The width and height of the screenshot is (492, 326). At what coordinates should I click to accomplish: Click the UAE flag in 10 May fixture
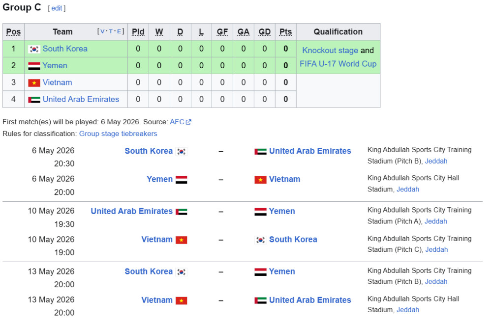coord(182,212)
